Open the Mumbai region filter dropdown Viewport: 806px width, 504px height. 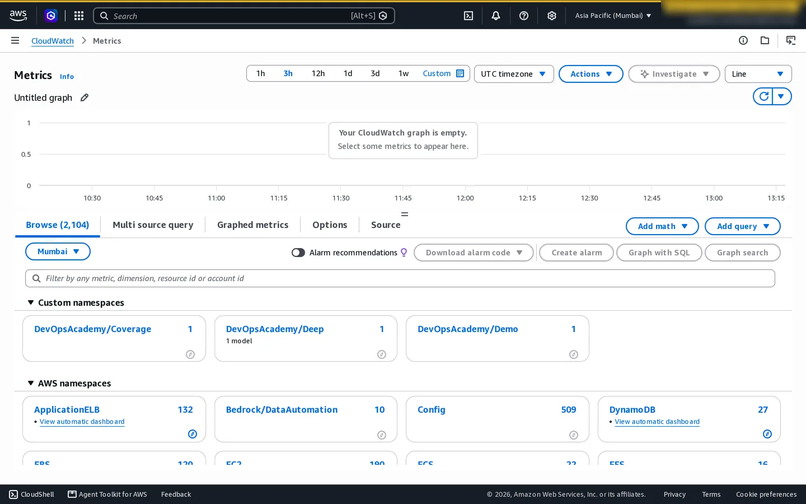coord(58,251)
